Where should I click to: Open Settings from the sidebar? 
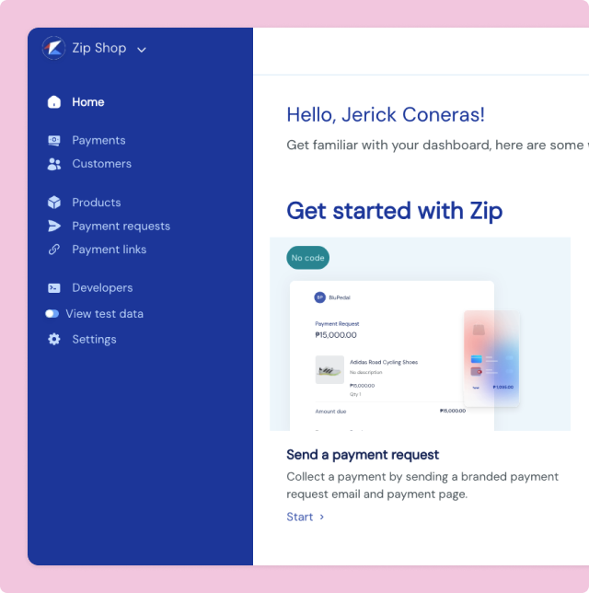(x=94, y=340)
